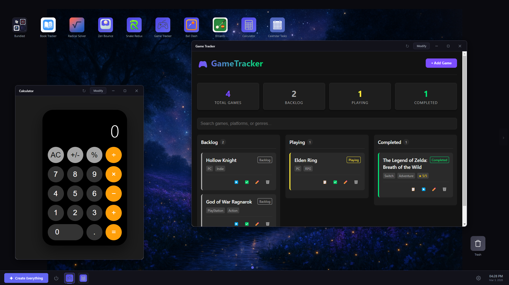Click the Add Game button

(x=441, y=63)
